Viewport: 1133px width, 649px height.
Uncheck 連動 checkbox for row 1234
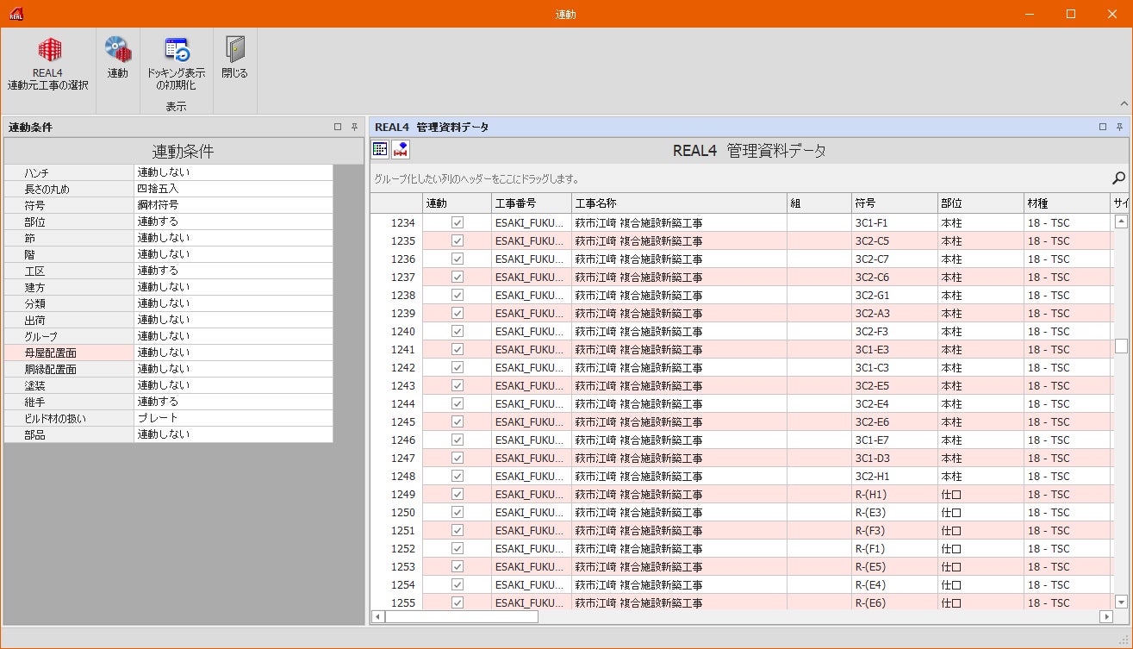coord(458,222)
